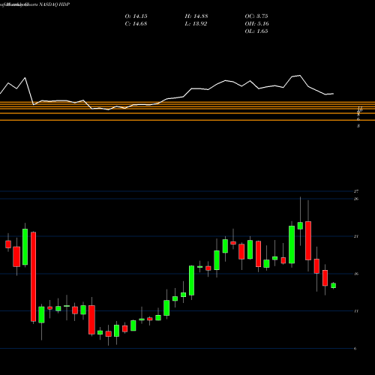The image size is (375, 375).
Task: Click the 'NASDAQ HDP' chart title
Action: coord(54,4)
